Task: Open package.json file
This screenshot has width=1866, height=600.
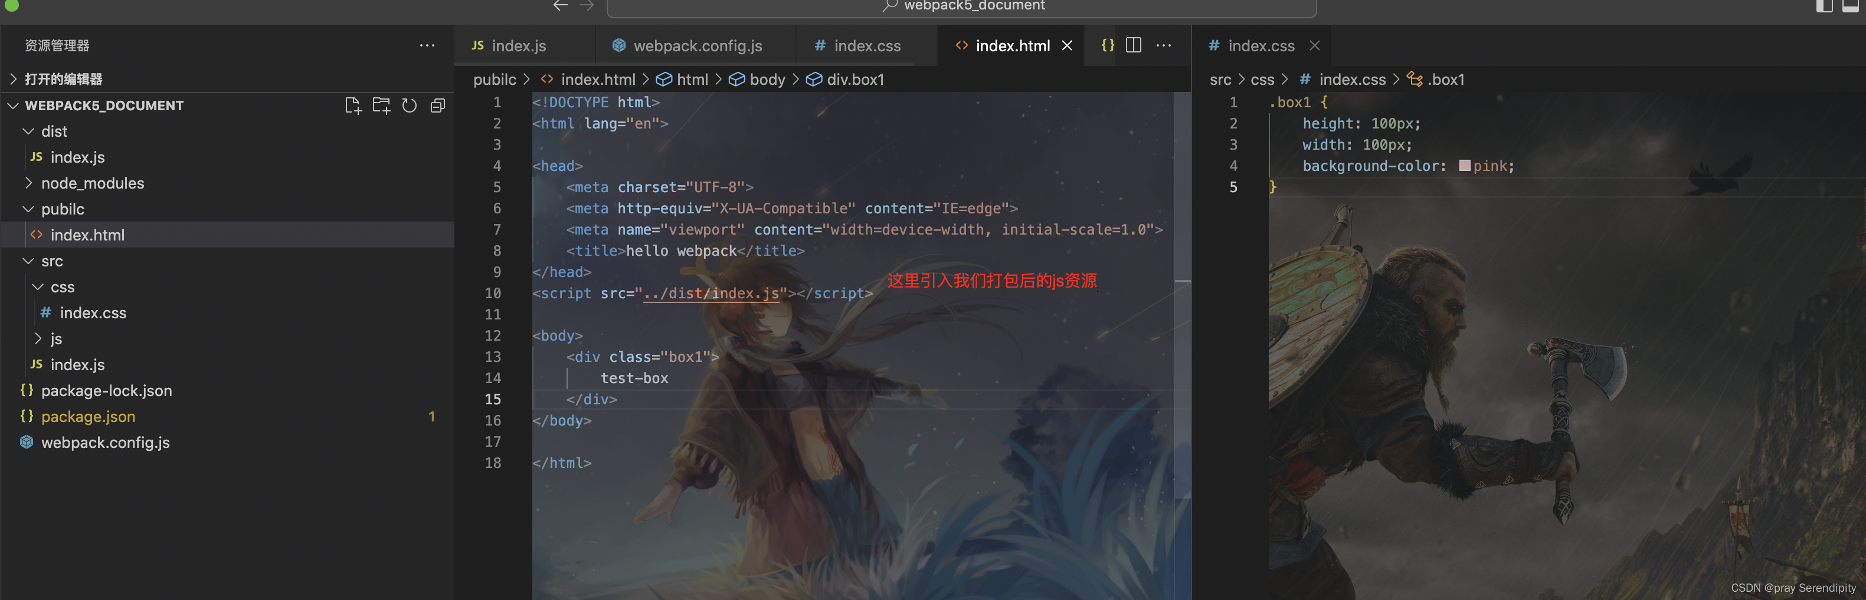Action: (227, 417)
